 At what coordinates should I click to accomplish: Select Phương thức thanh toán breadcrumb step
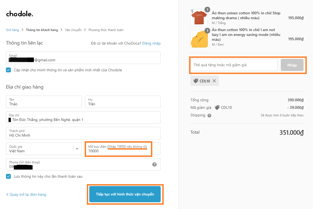[106, 30]
